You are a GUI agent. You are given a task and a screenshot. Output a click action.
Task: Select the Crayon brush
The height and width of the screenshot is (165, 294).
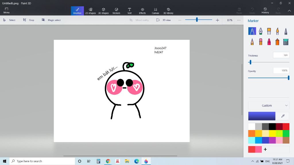(269, 42)
